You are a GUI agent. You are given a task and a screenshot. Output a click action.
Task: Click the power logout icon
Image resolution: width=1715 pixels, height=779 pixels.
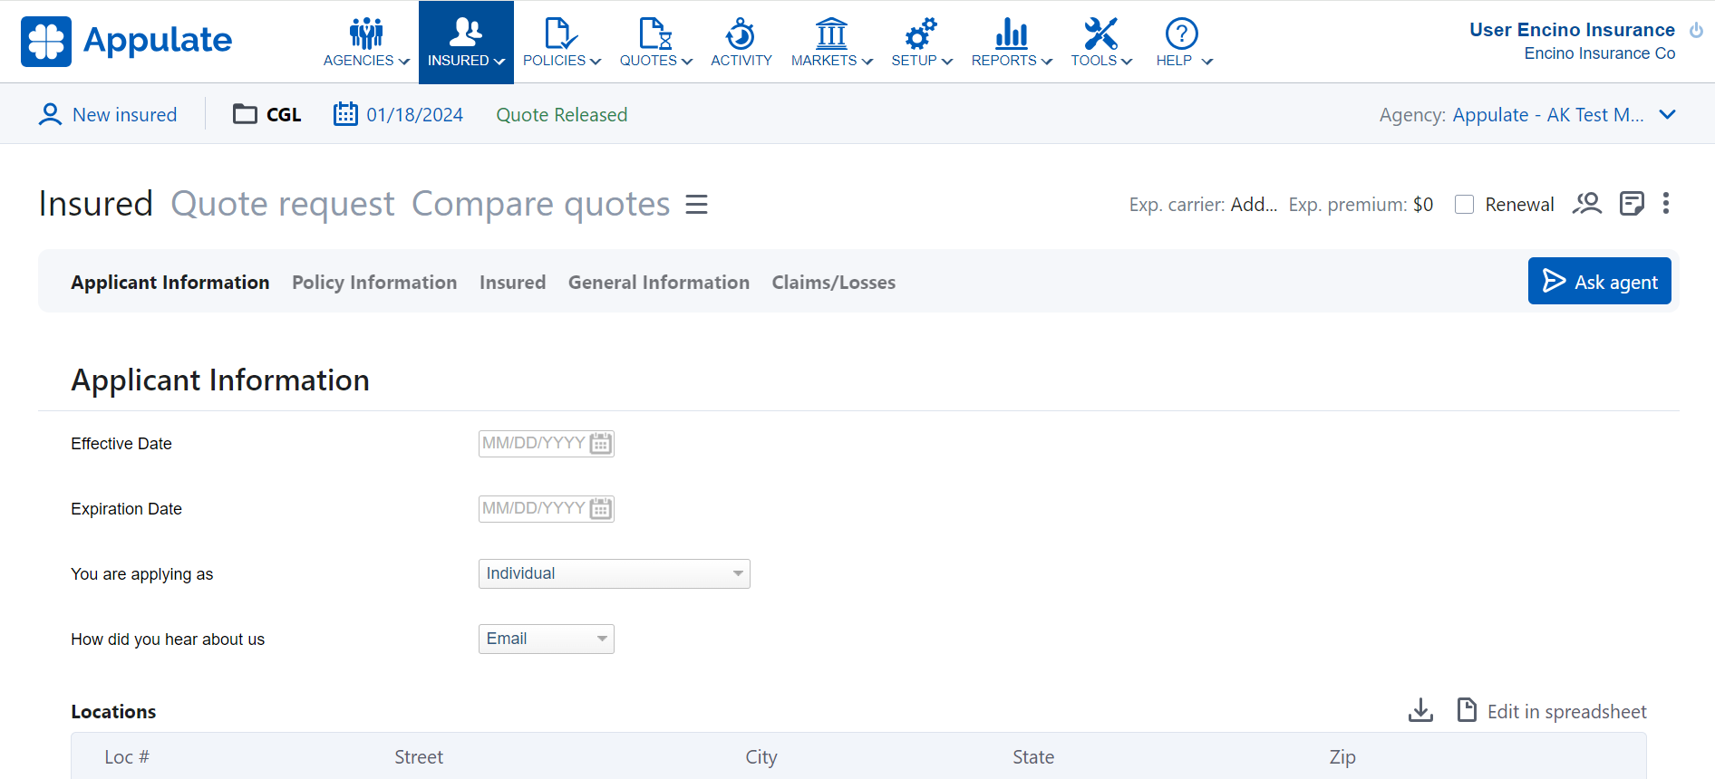[1696, 30]
